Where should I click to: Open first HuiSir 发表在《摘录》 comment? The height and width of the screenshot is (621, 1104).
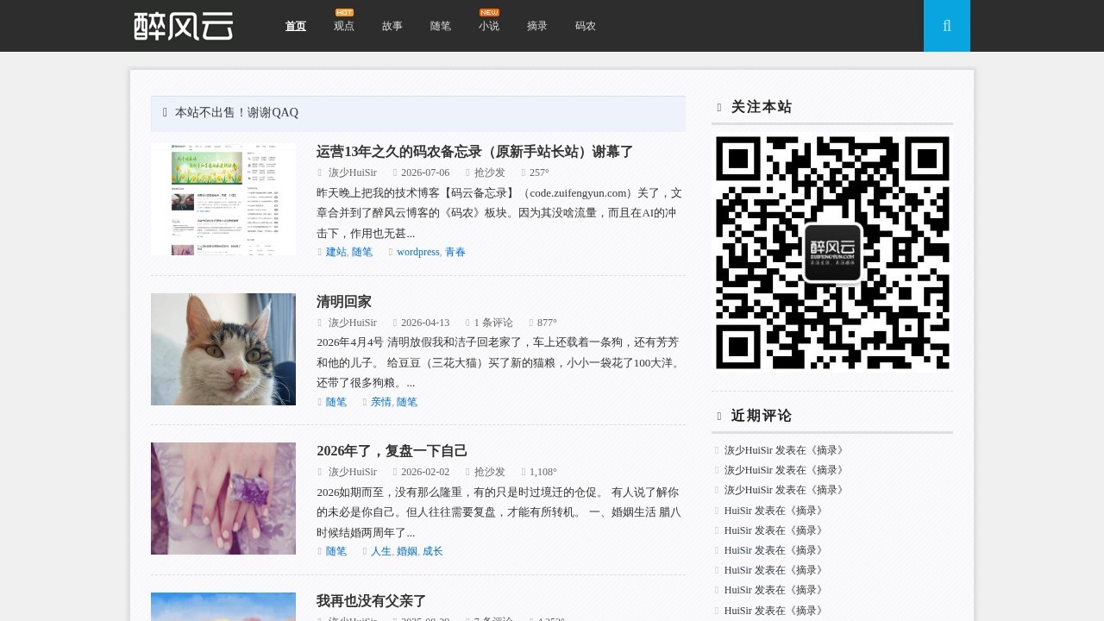click(x=775, y=511)
